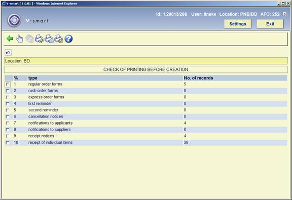
Task: Click the hand select icon in toolbar
Action: (19, 38)
